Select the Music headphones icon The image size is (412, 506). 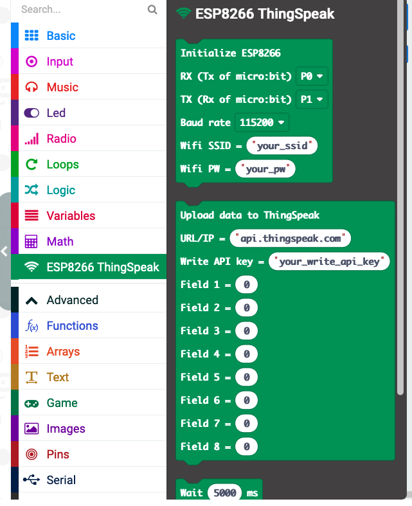pos(31,87)
